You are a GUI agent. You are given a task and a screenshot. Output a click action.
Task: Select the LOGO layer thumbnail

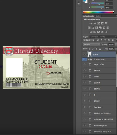pyautogui.click(x=90, y=54)
